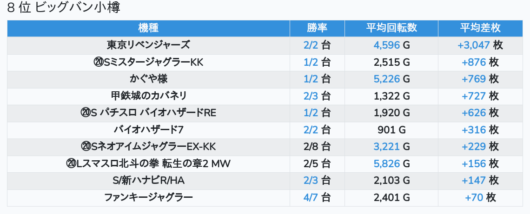The height and width of the screenshot is (214, 530).
Task: Click the SネオアイムジャグラーEX-KK name
Action: (148, 147)
